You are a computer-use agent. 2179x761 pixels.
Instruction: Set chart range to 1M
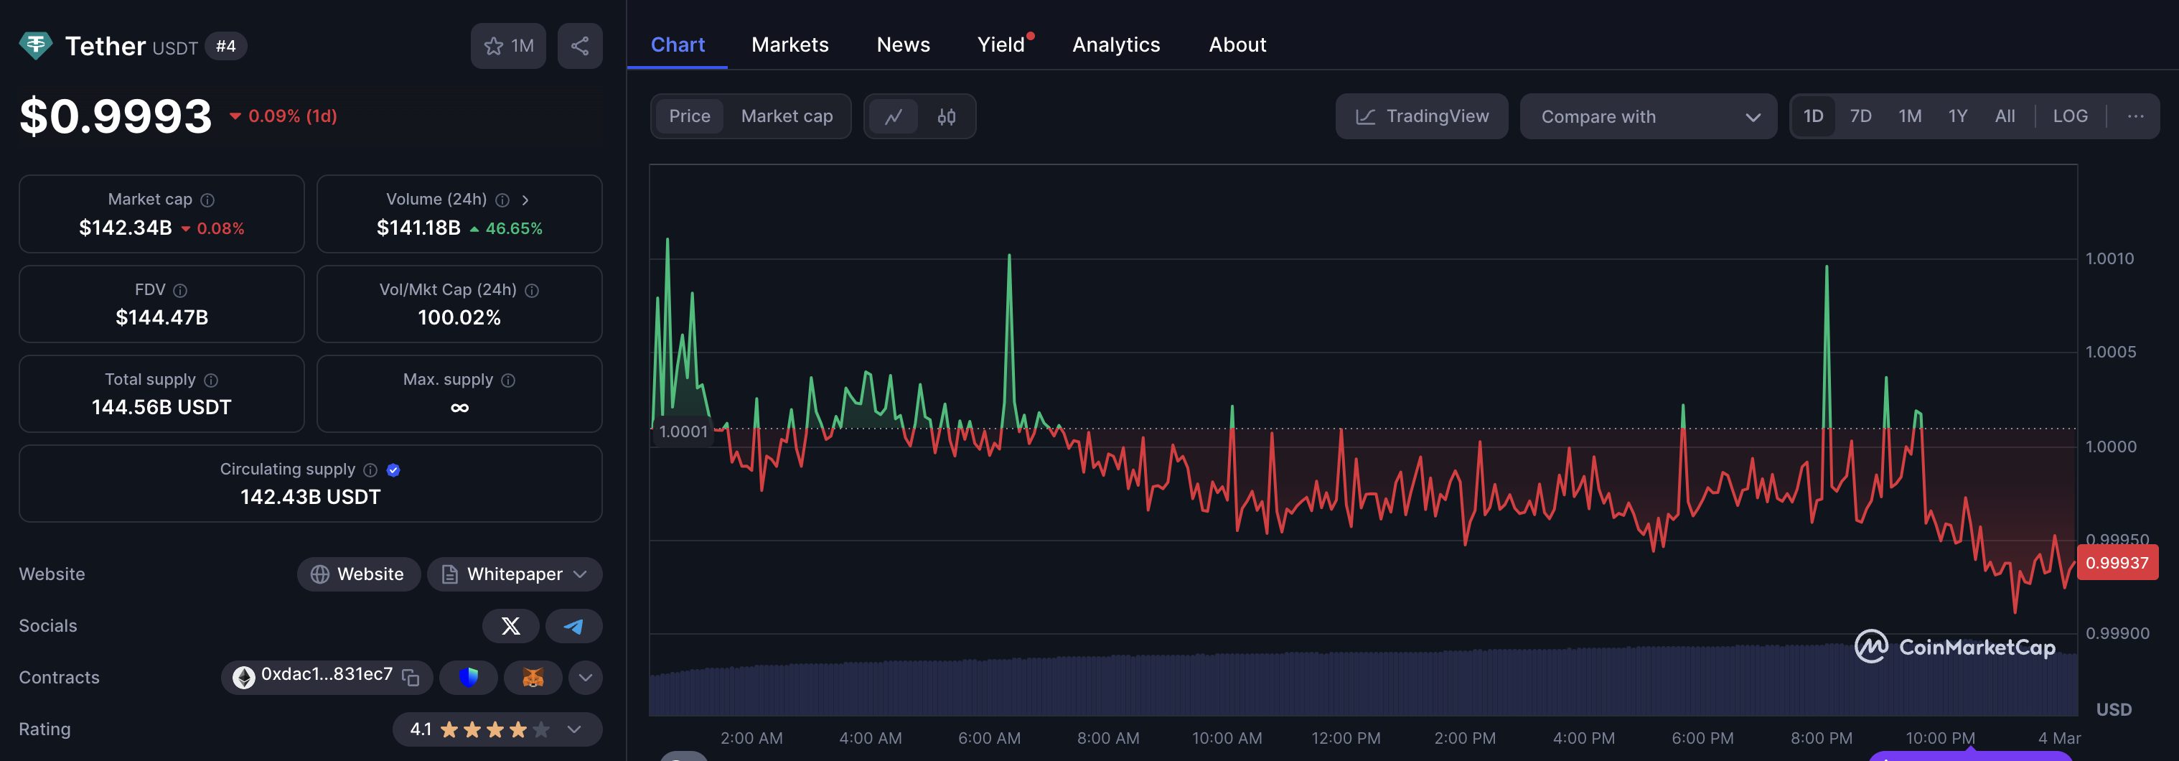(x=1910, y=116)
